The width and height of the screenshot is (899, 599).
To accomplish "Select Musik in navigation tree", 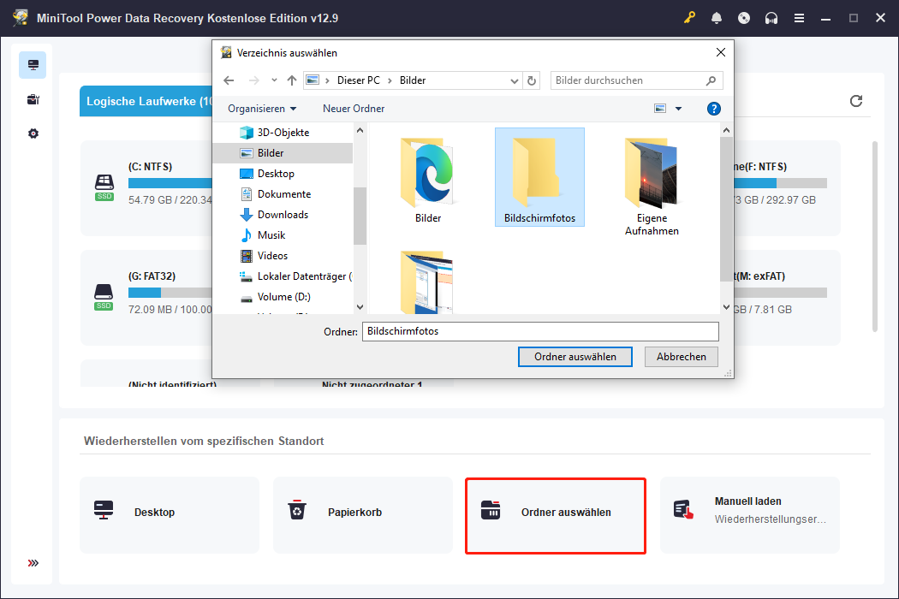I will coord(283,235).
